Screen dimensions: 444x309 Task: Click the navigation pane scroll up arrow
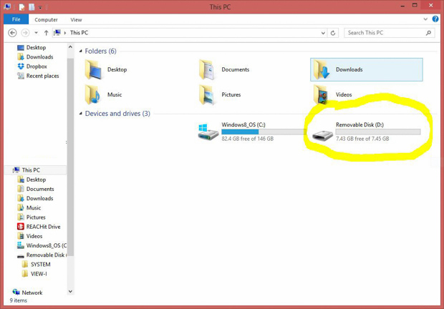pos(70,47)
